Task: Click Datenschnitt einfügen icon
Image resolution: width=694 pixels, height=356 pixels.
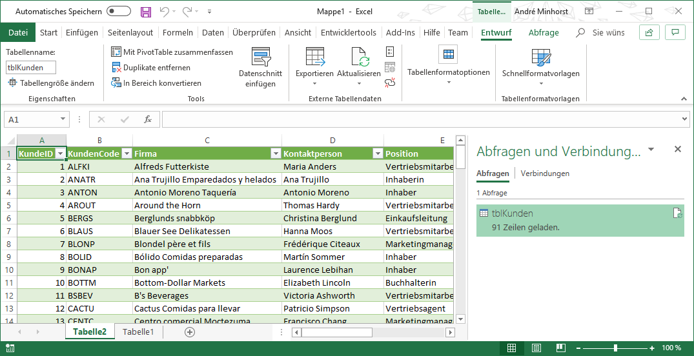Action: pos(260,57)
